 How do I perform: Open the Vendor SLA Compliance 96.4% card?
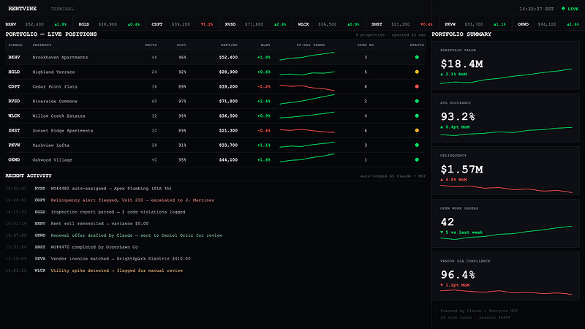pos(505,276)
